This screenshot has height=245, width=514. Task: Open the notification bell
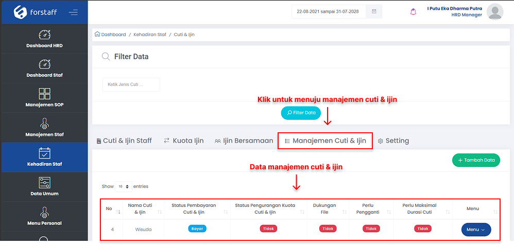[x=414, y=12]
